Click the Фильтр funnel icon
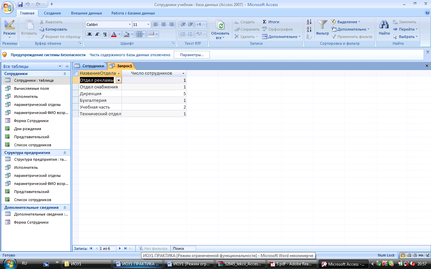 [322, 27]
